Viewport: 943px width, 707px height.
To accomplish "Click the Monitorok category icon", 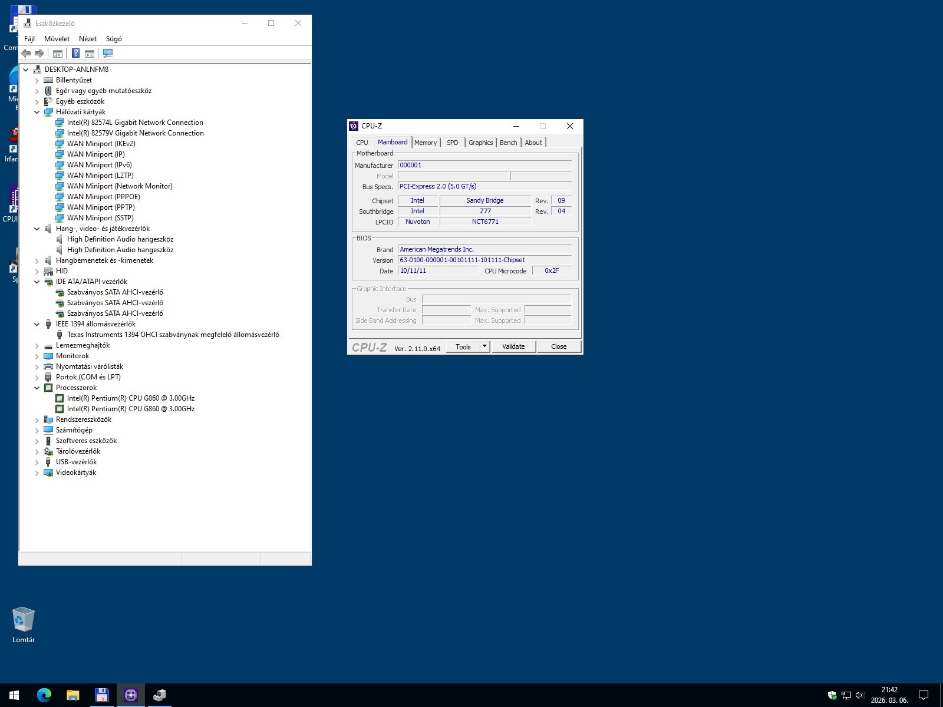I will [x=48, y=356].
